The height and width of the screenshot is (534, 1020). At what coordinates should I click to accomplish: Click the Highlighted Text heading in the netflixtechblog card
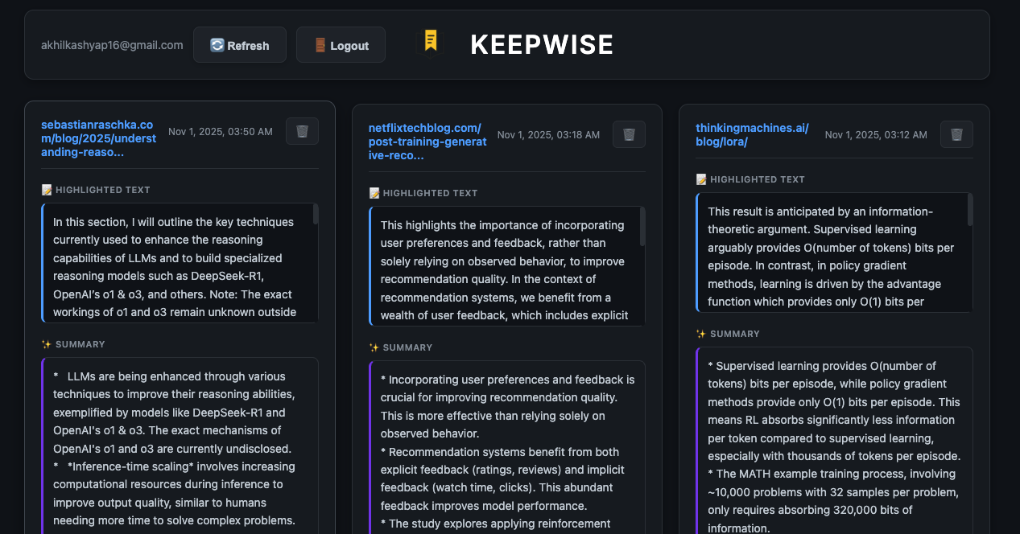[x=423, y=193]
